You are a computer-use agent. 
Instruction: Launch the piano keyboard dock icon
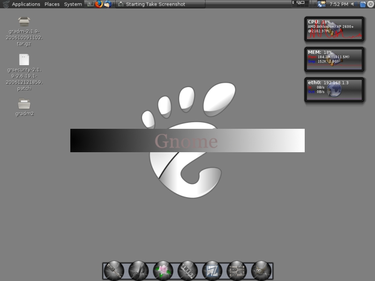[188, 271]
